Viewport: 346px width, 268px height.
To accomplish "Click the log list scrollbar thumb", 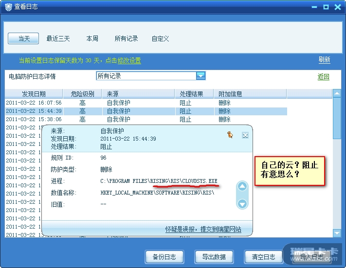I will [x=337, y=119].
